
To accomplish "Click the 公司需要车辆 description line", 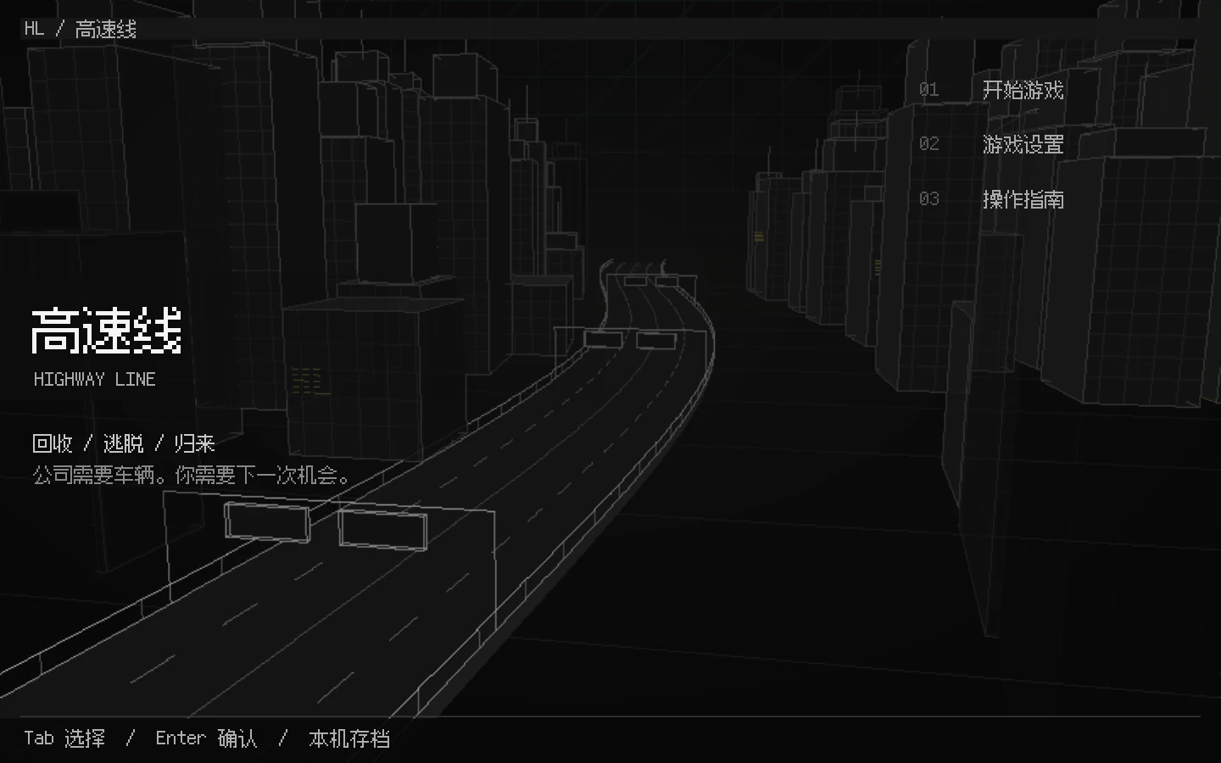I will [x=192, y=476].
